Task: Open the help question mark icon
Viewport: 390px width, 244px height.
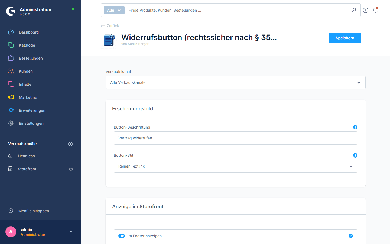Action: pyautogui.click(x=366, y=10)
